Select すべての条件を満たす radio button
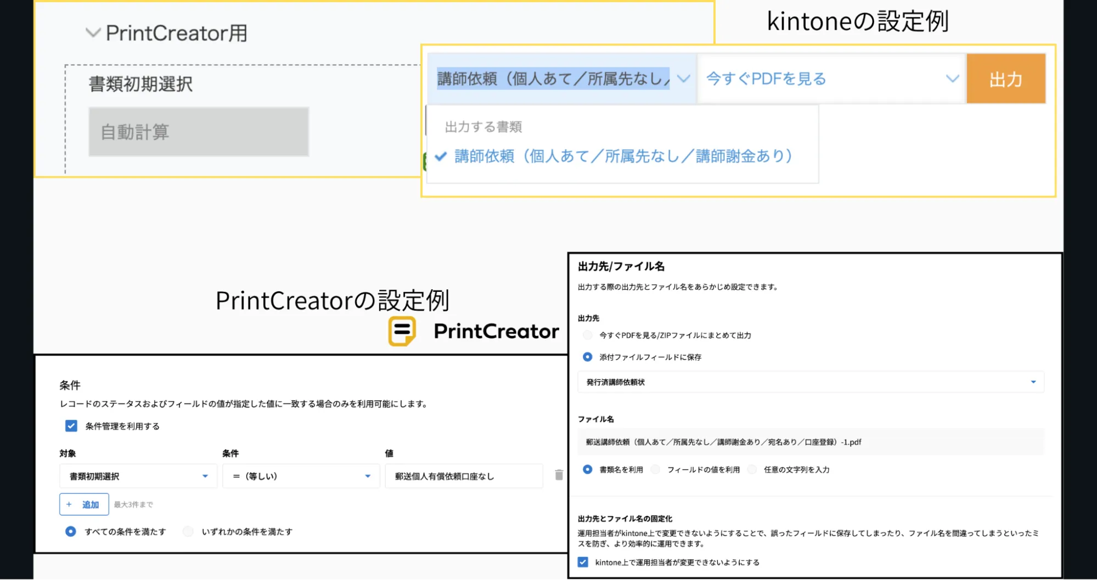Viewport: 1097px width, 580px height. point(71,532)
